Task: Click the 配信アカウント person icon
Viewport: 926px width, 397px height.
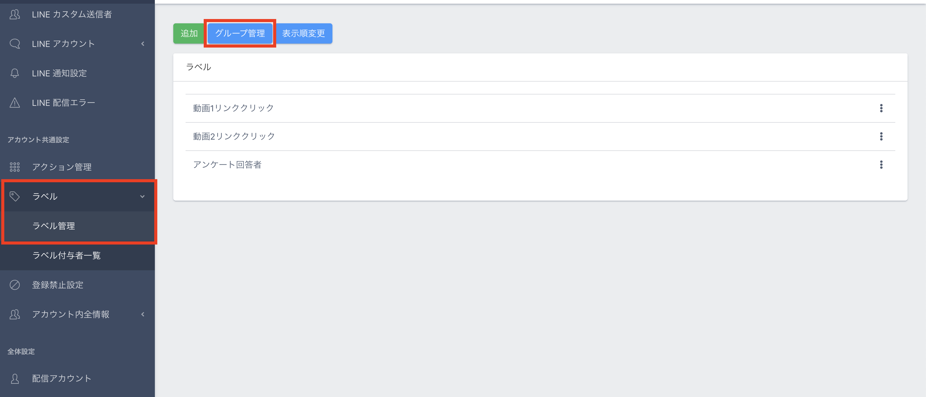Action: tap(15, 378)
